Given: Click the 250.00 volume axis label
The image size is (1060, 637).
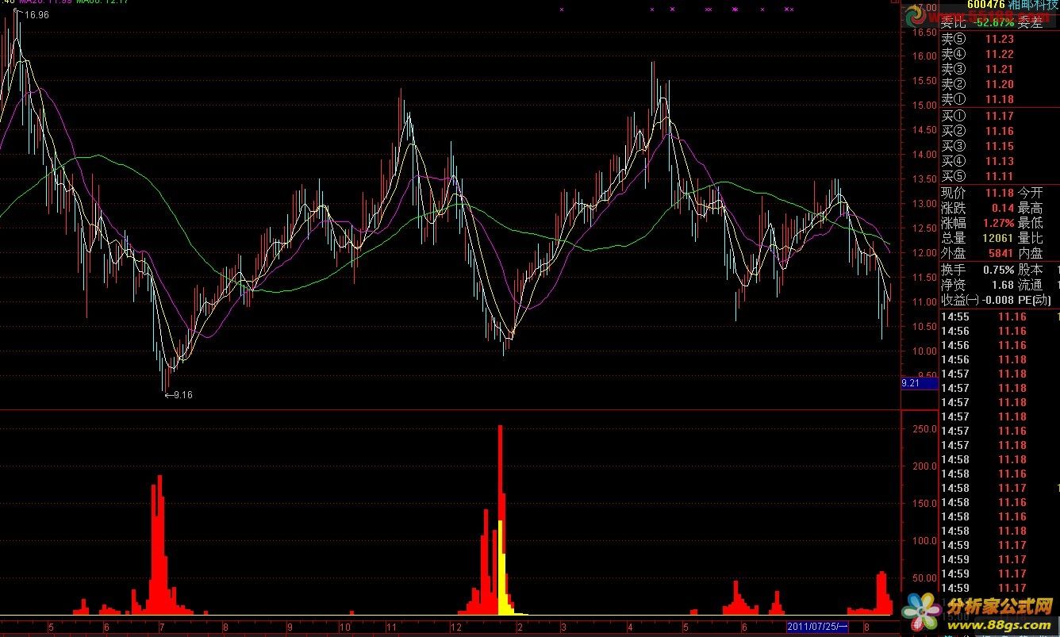Looking at the screenshot, I should point(924,429).
